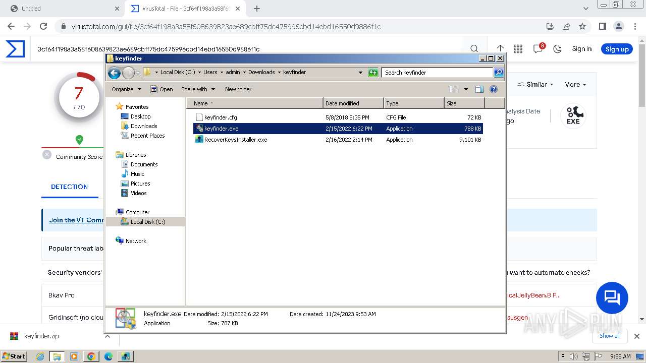Select the keyfinder.cfg file
The height and width of the screenshot is (363, 646).
[x=338, y=117]
